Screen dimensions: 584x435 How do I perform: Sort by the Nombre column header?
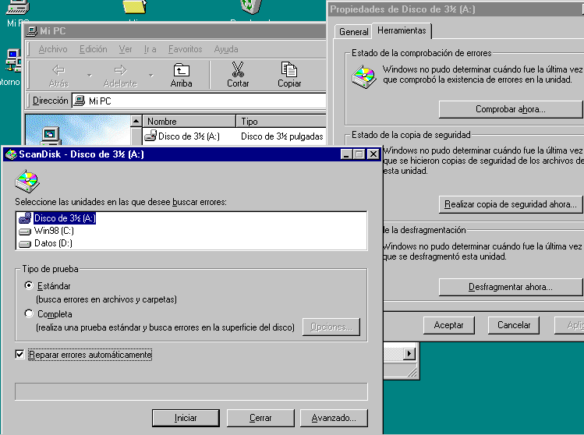189,122
